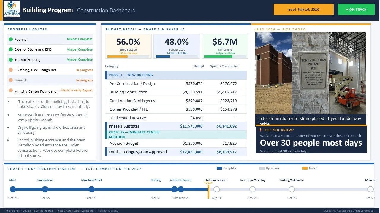380x213 pixels.
Task: Click the orange dot beside Ministry Center Foundation
Action: [11, 91]
